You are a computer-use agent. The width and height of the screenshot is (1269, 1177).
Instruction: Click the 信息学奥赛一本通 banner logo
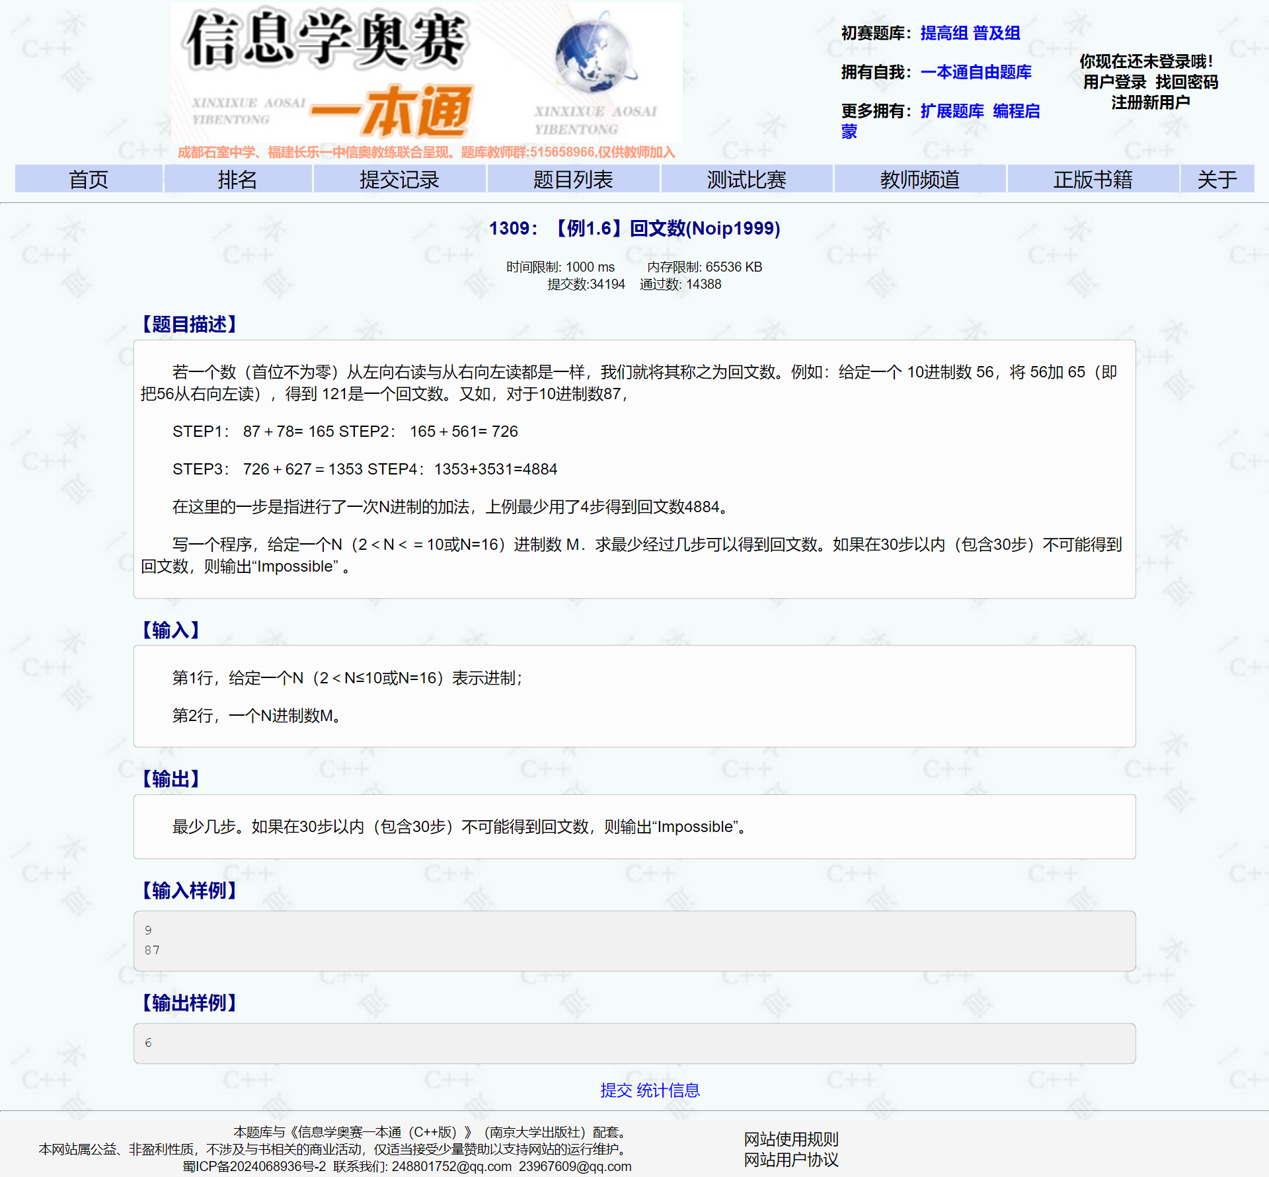[x=426, y=73]
